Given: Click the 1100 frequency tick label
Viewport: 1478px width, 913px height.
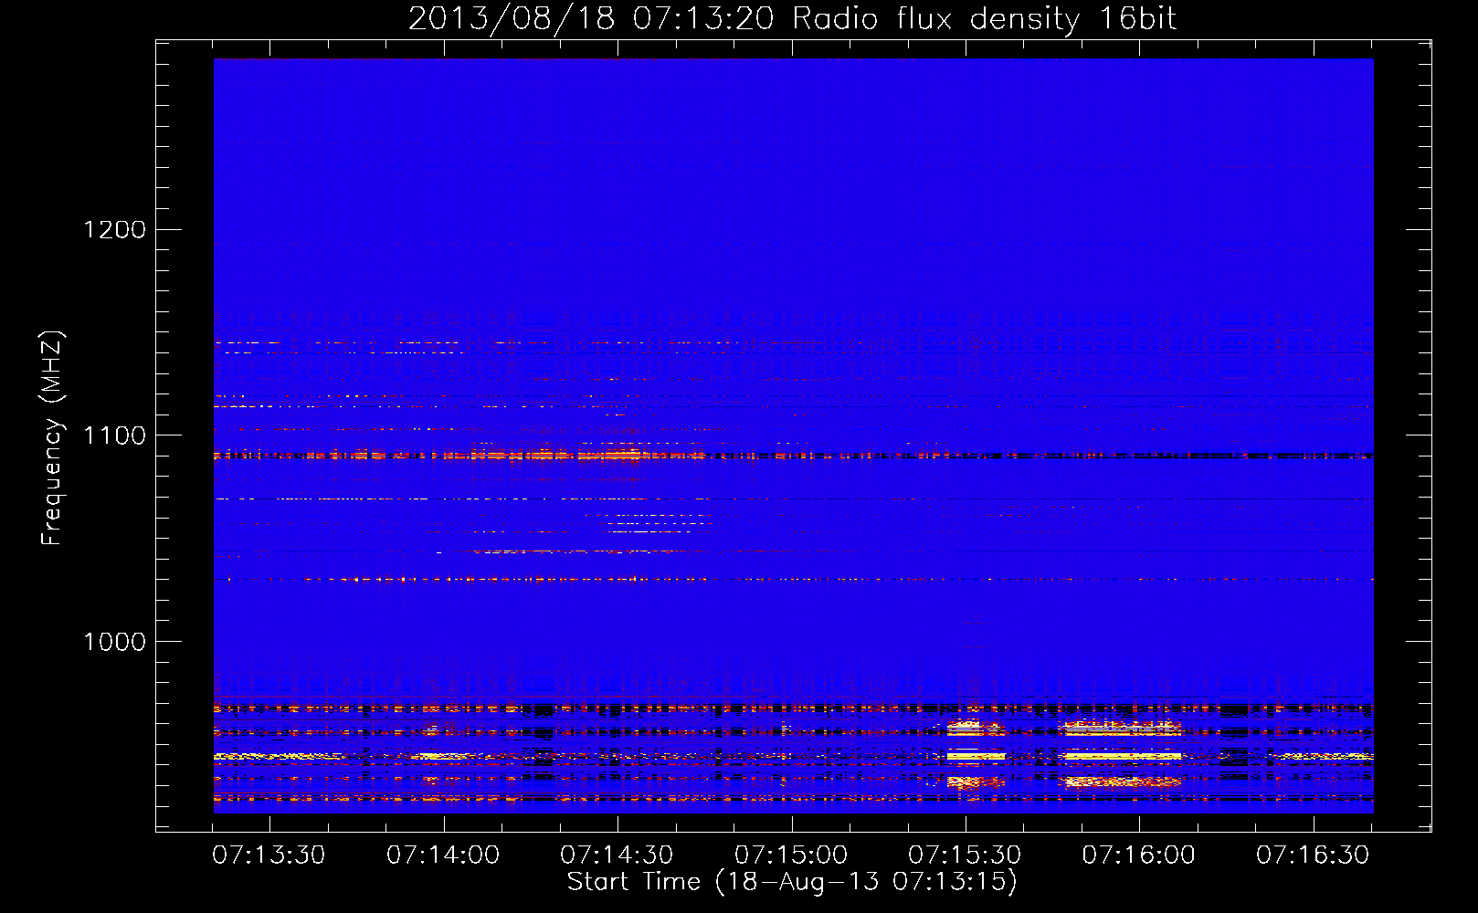Looking at the screenshot, I should tap(114, 436).
